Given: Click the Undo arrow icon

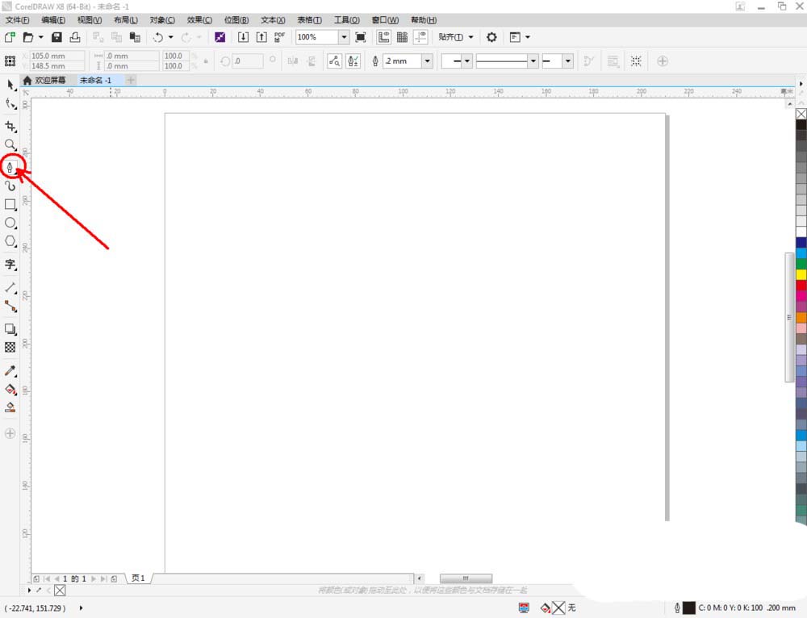Looking at the screenshot, I should pos(158,37).
